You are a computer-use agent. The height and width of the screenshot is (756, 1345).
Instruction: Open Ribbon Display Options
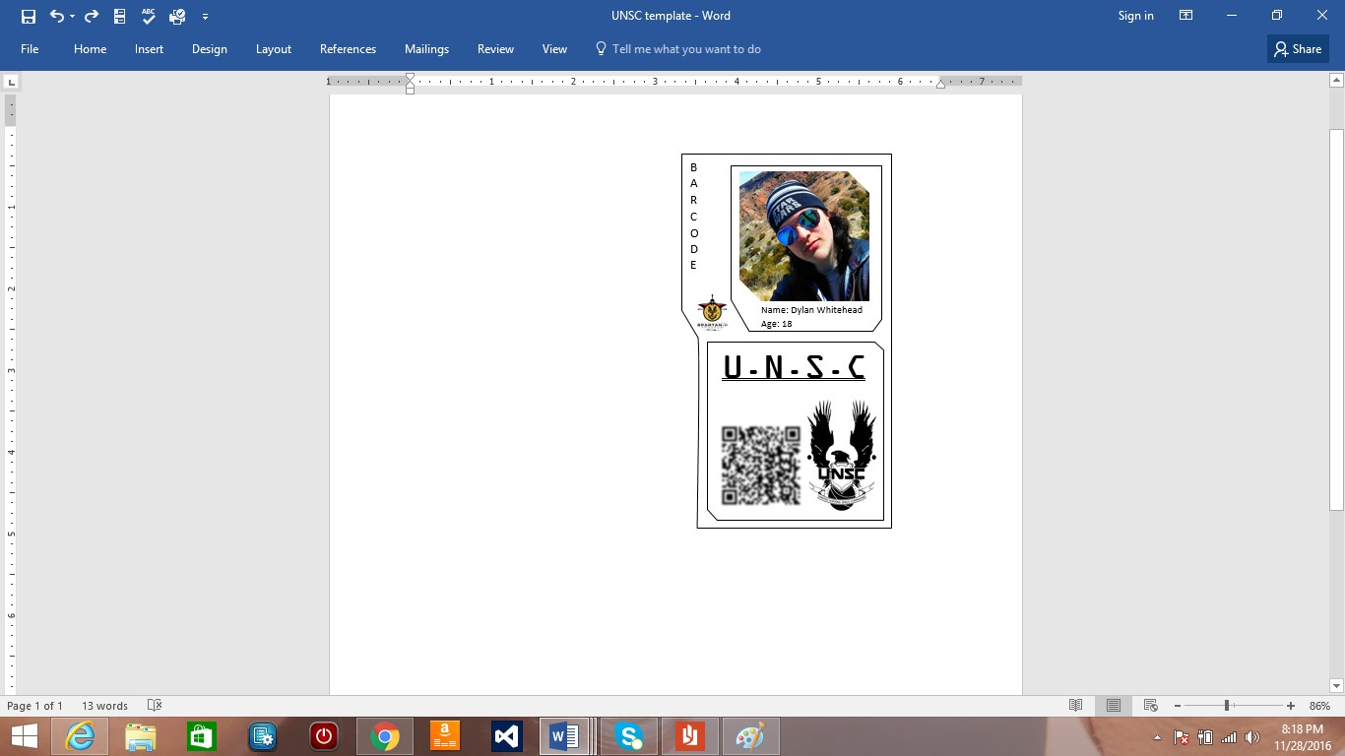click(1186, 16)
